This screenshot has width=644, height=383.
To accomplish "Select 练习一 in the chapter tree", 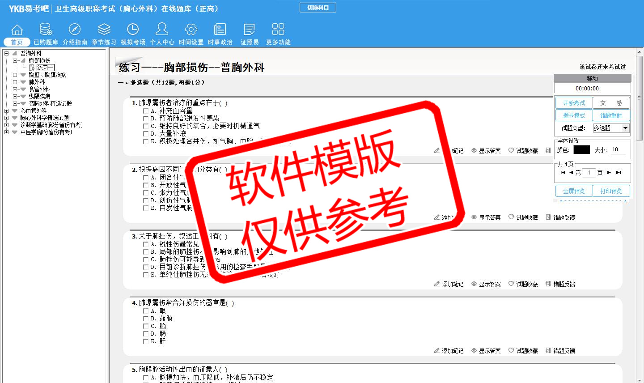I will (45, 68).
